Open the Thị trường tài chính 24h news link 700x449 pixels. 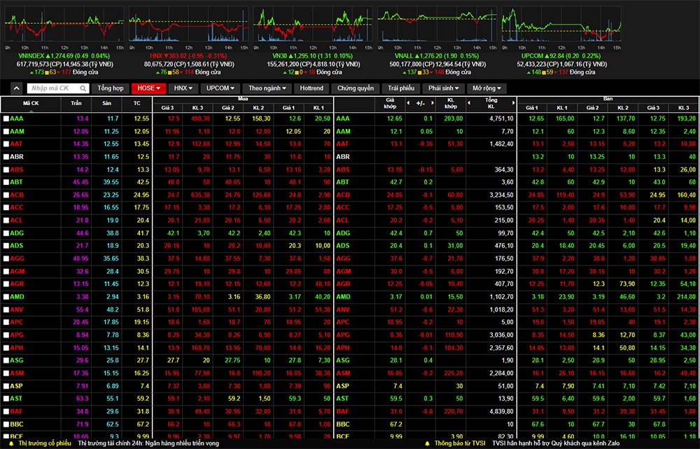click(x=148, y=443)
